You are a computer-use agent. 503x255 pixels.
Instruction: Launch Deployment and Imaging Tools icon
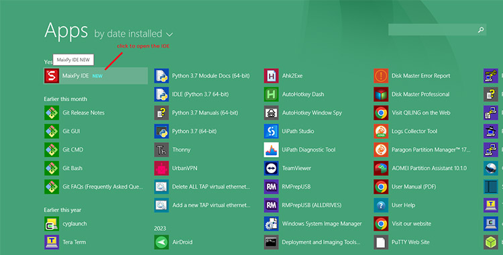[x=271, y=242]
